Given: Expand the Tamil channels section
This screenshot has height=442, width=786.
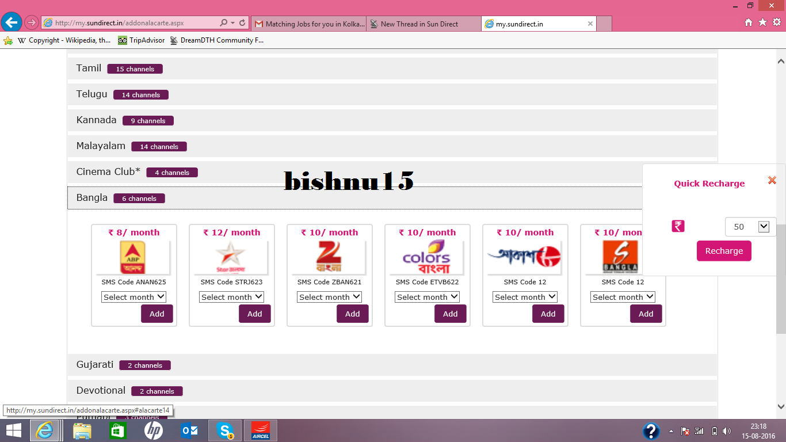Looking at the screenshot, I should pyautogui.click(x=392, y=68).
